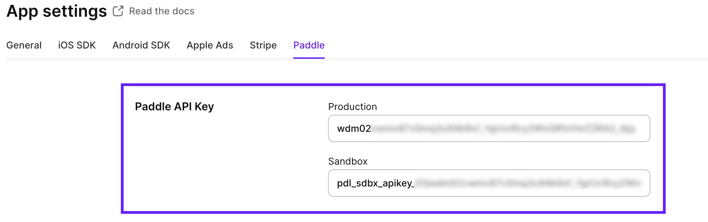Click the Production field label
Image resolution: width=708 pixels, height=222 pixels.
pyautogui.click(x=352, y=107)
